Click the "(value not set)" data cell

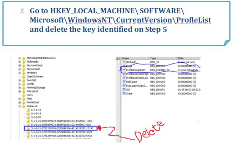tap(186, 62)
